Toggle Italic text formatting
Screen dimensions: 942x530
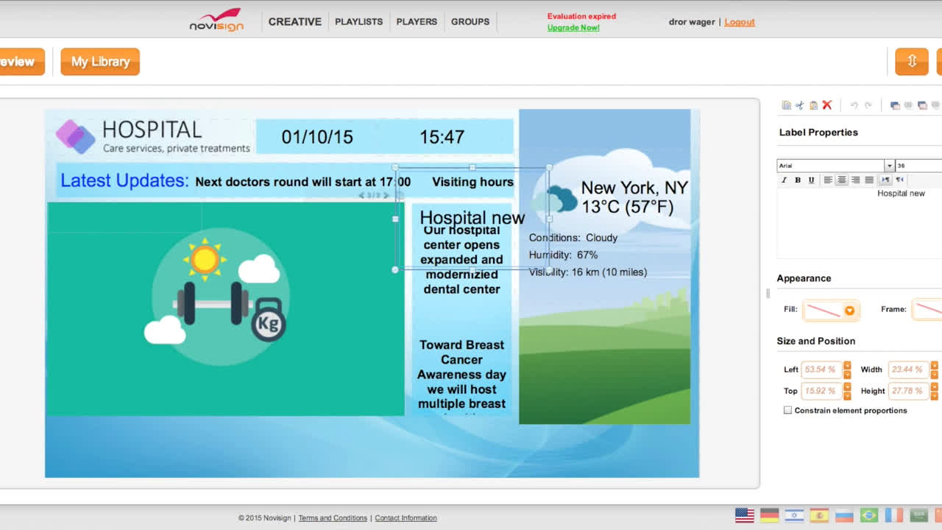(x=784, y=180)
